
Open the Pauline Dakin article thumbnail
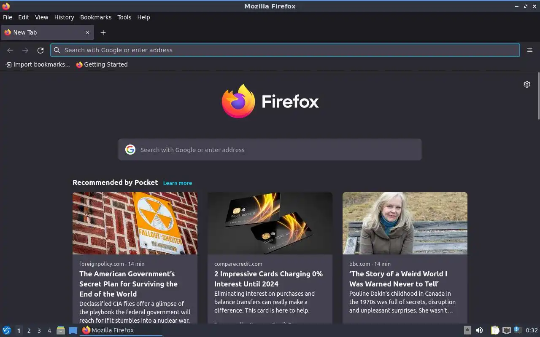coord(405,223)
